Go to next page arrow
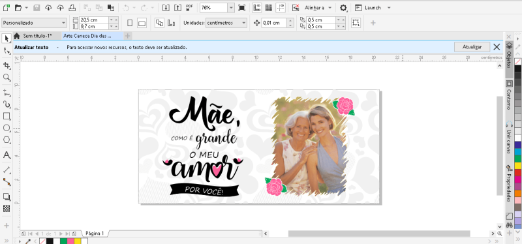 61,234
